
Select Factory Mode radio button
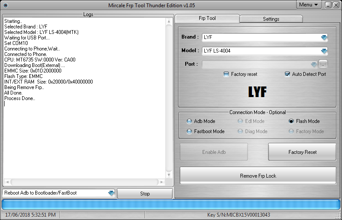pyautogui.click(x=291, y=131)
